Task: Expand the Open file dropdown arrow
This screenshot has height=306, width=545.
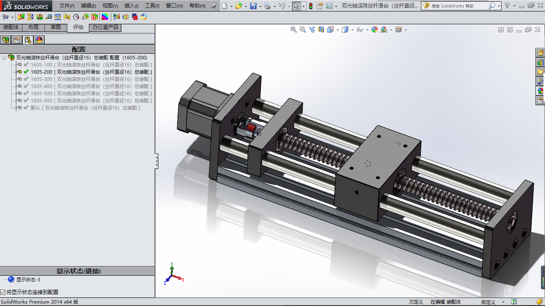Action: pyautogui.click(x=246, y=6)
